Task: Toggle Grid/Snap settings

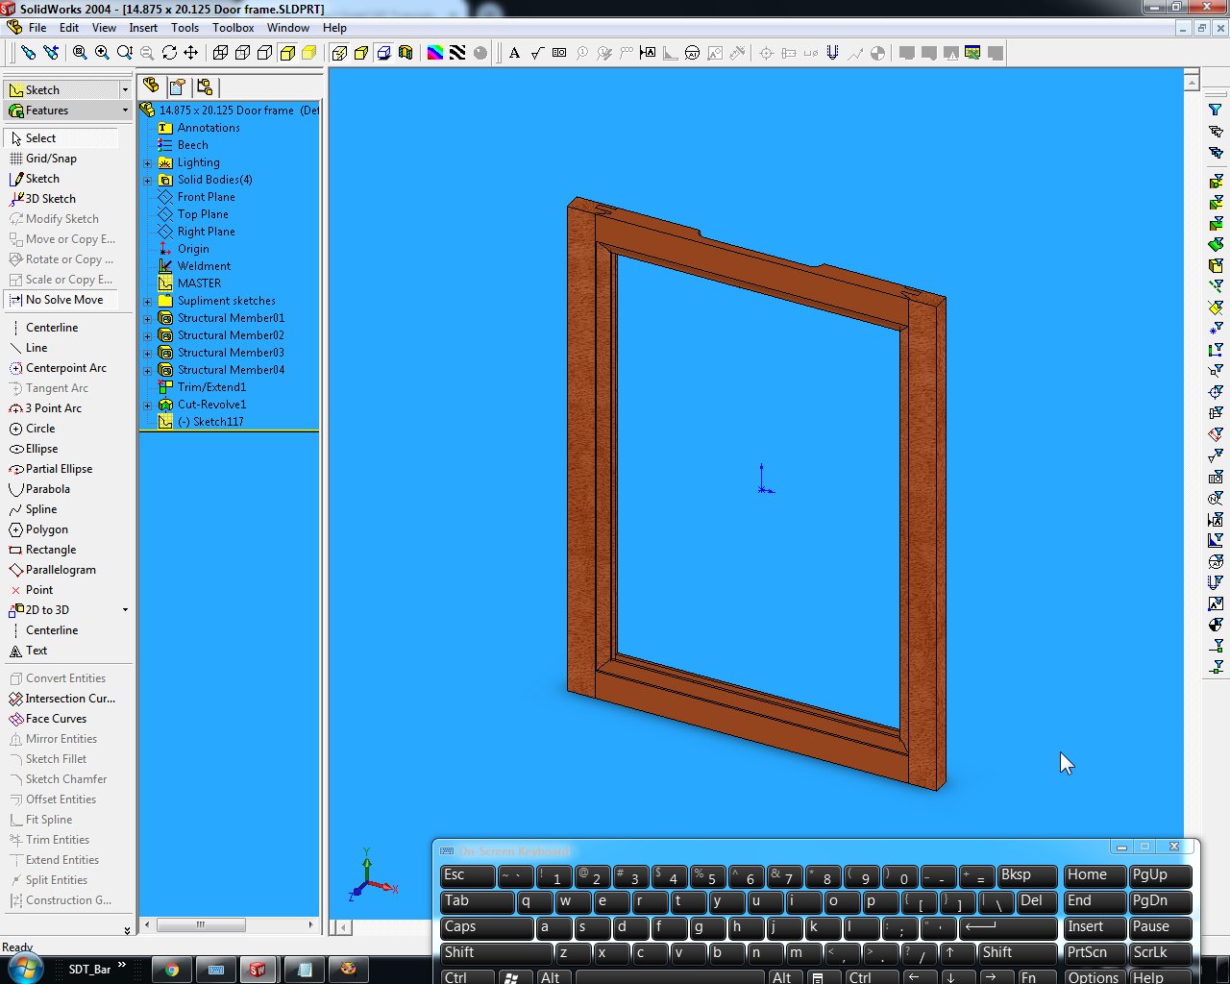Action: tap(50, 159)
